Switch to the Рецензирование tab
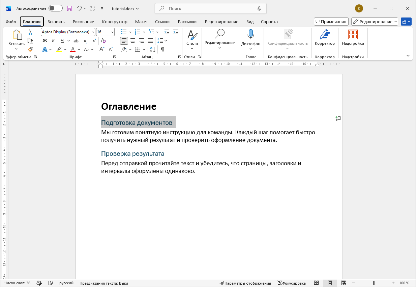Screen dimensions: 416x287 coord(221,22)
